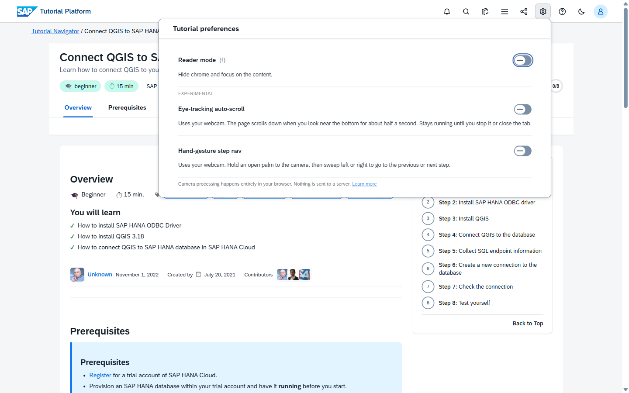Click the graduation cap beside Beginner in Overview

(75, 195)
